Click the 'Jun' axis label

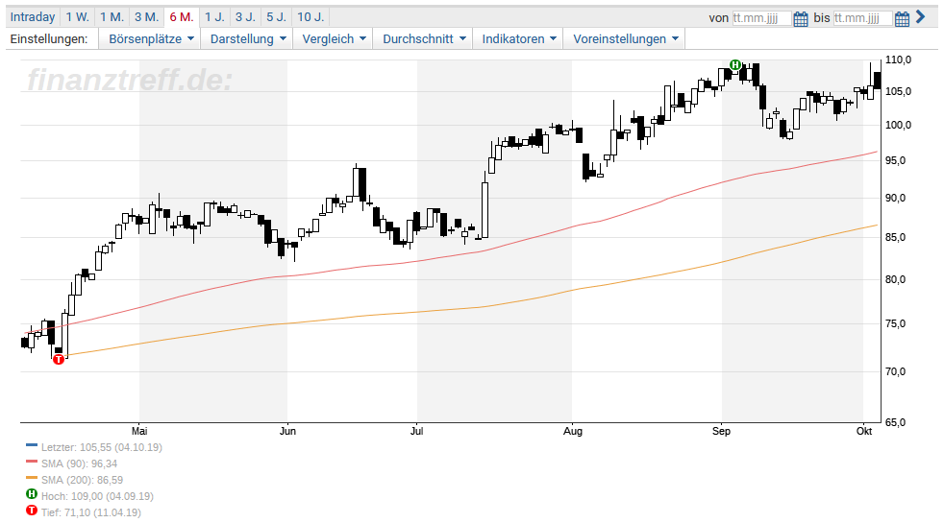[x=287, y=431]
